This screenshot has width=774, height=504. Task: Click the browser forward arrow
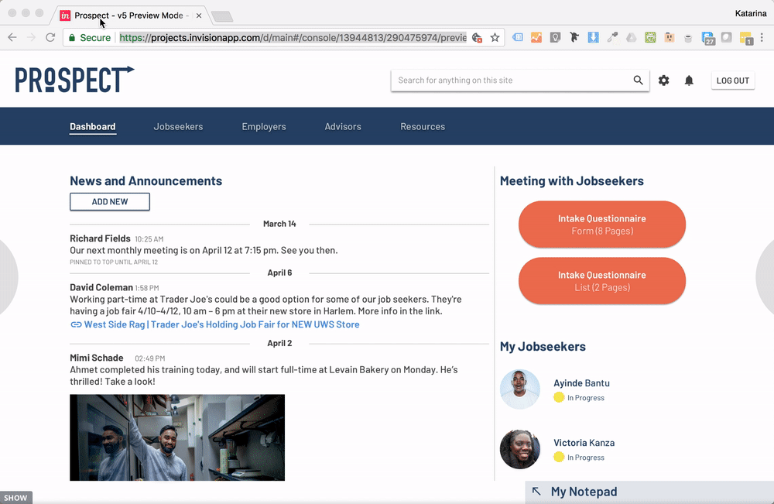click(31, 37)
